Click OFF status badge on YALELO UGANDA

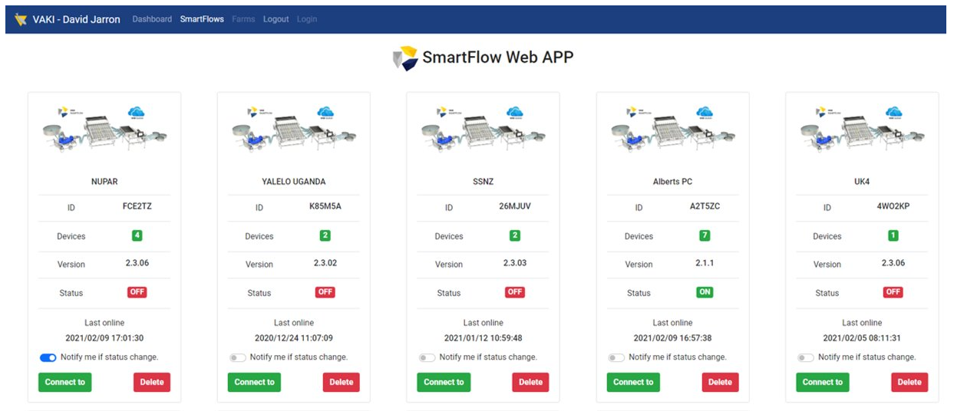[x=325, y=292]
